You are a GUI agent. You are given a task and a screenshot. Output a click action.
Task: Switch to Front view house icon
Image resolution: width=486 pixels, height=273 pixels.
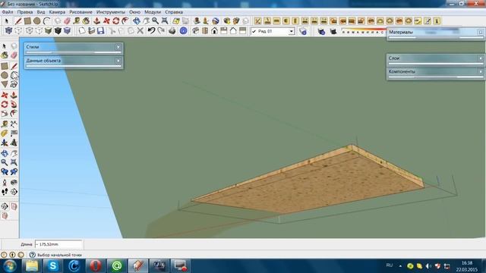(214, 30)
